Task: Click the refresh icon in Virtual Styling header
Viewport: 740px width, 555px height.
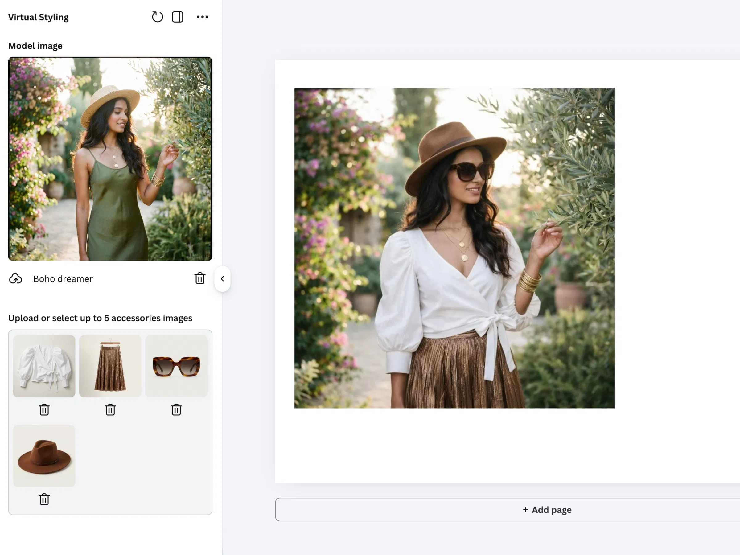Action: [157, 17]
